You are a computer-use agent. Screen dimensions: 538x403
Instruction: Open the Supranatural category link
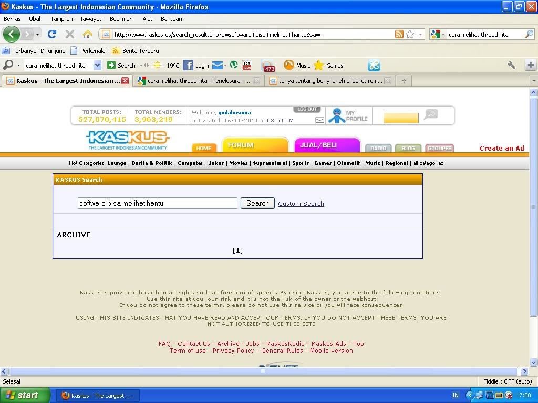point(270,163)
